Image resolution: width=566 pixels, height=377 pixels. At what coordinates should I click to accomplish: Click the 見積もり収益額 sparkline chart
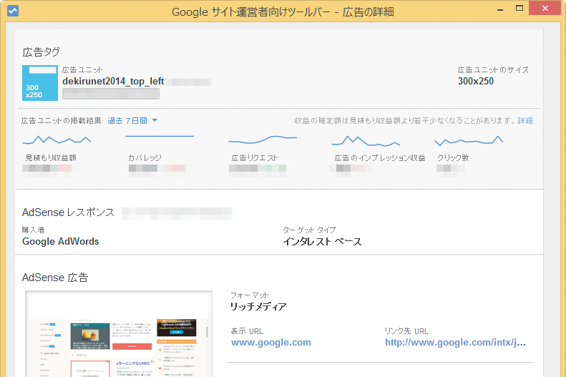tap(57, 140)
